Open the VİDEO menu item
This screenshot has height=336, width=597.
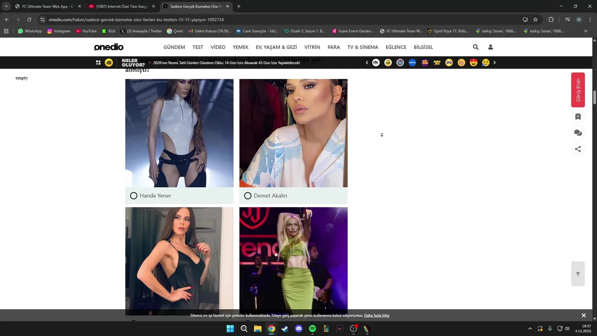tap(218, 47)
